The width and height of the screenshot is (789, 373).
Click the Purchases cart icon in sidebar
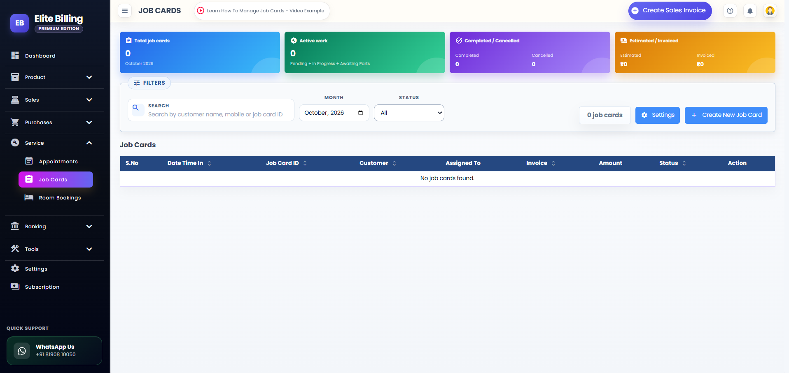[15, 122]
